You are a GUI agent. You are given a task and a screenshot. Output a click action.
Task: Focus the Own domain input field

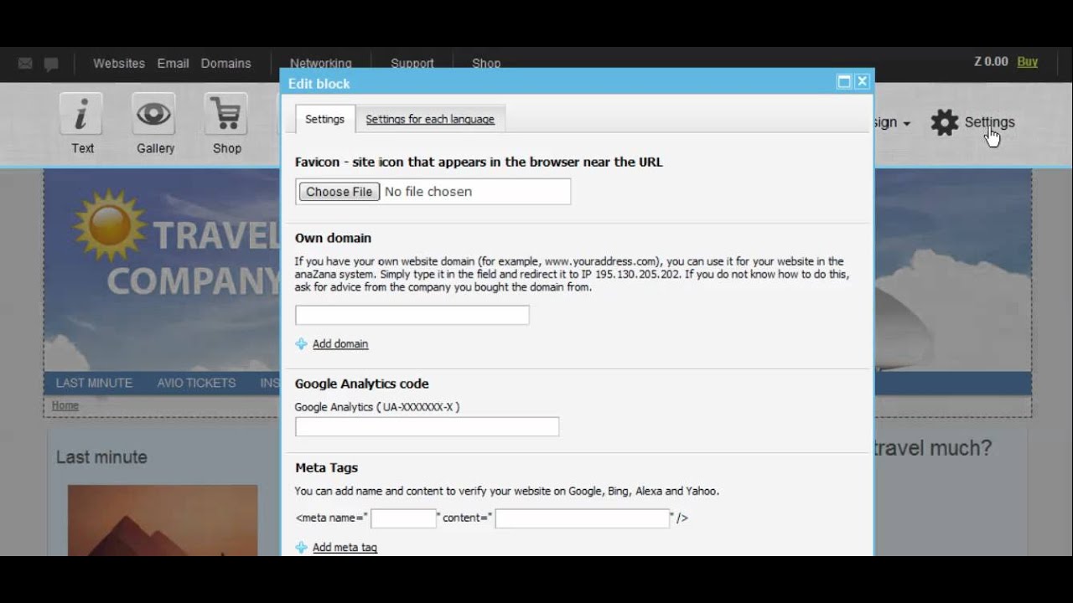(412, 315)
